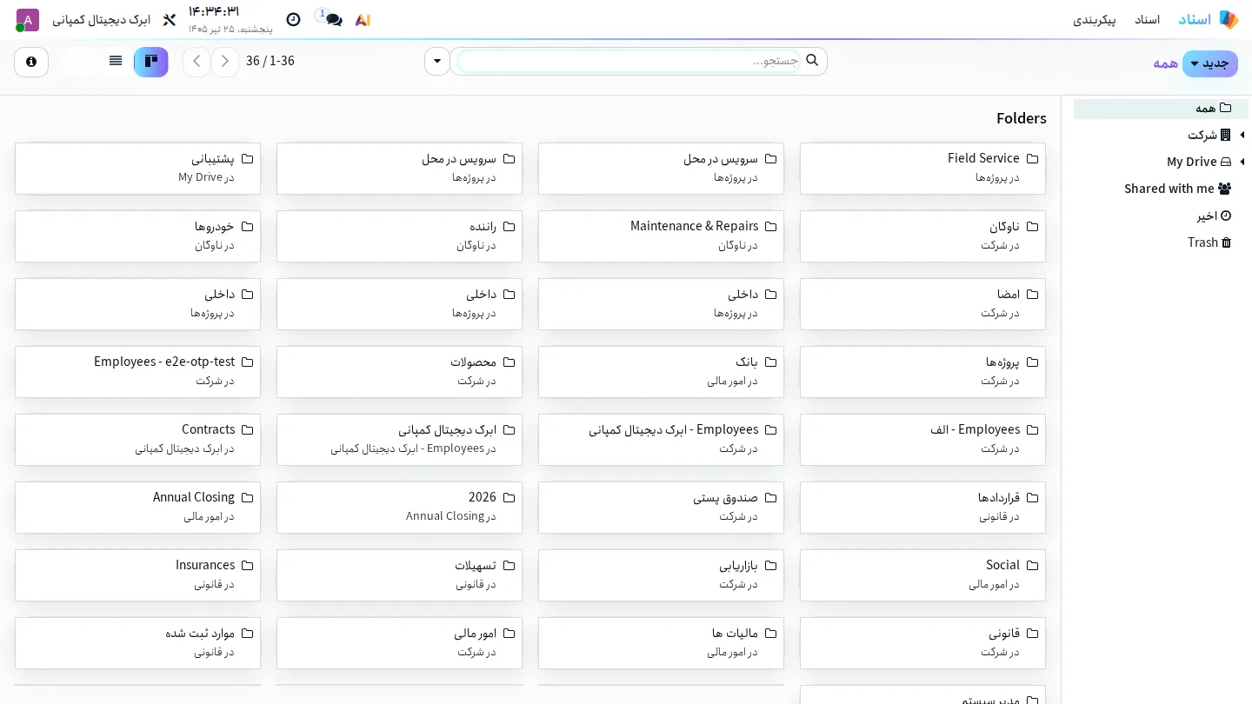This screenshot has height=704, width=1252.
Task: Open the خودروها folder
Action: click(x=137, y=236)
